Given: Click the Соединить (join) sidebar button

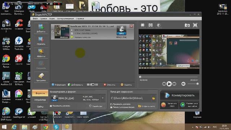Looking at the screenshot, I should [x=41, y=65].
